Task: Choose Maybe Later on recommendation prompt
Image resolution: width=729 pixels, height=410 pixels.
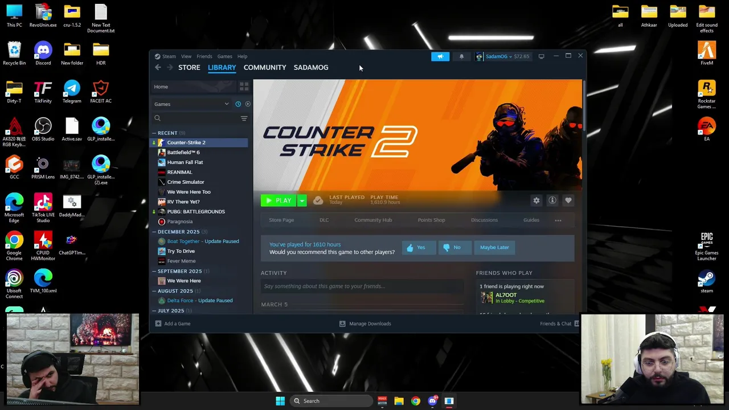Action: (494, 248)
